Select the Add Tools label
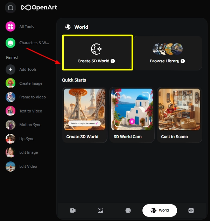 [x=28, y=69]
